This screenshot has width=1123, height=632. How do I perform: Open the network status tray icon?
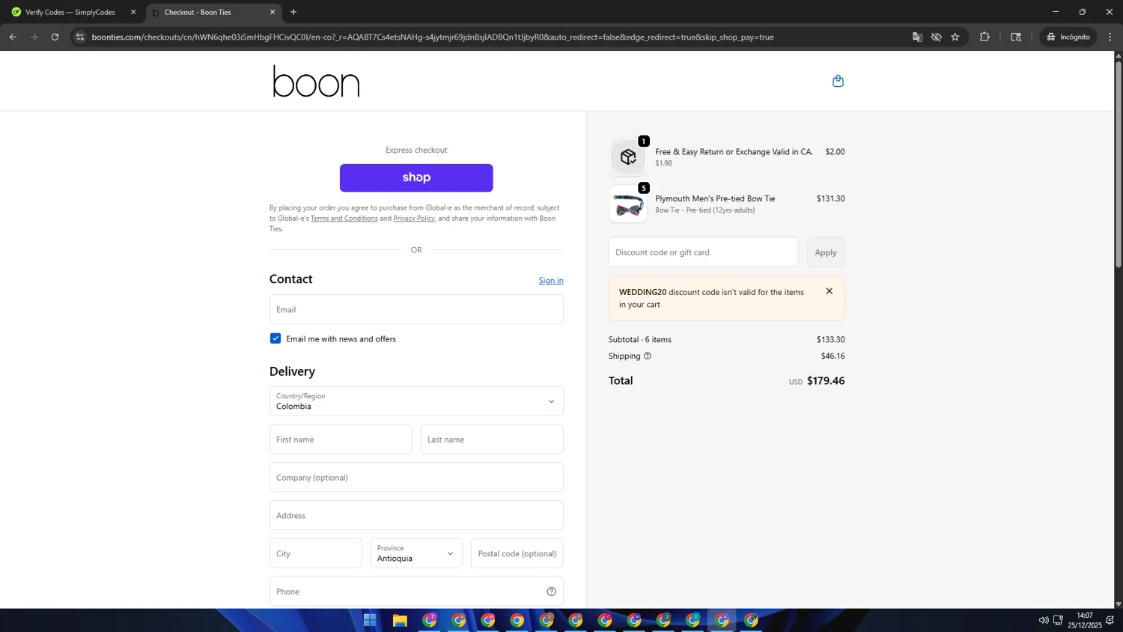(1058, 620)
